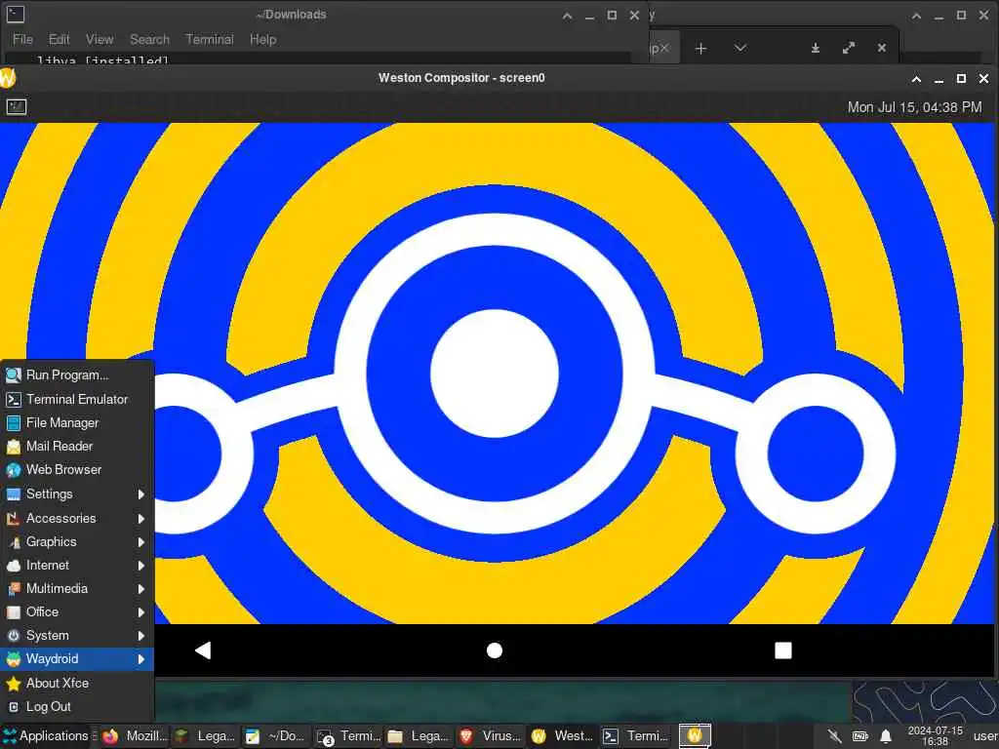Roll up the Weston Compositor window
The width and height of the screenshot is (999, 749).
[x=916, y=78]
